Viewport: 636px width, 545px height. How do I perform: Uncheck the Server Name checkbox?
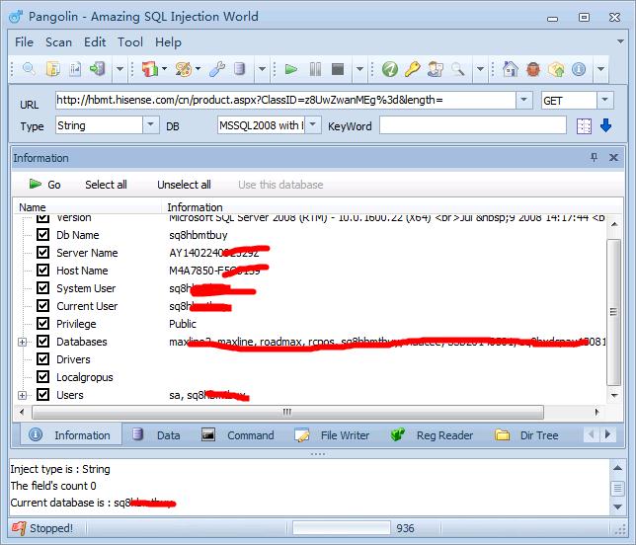click(43, 252)
